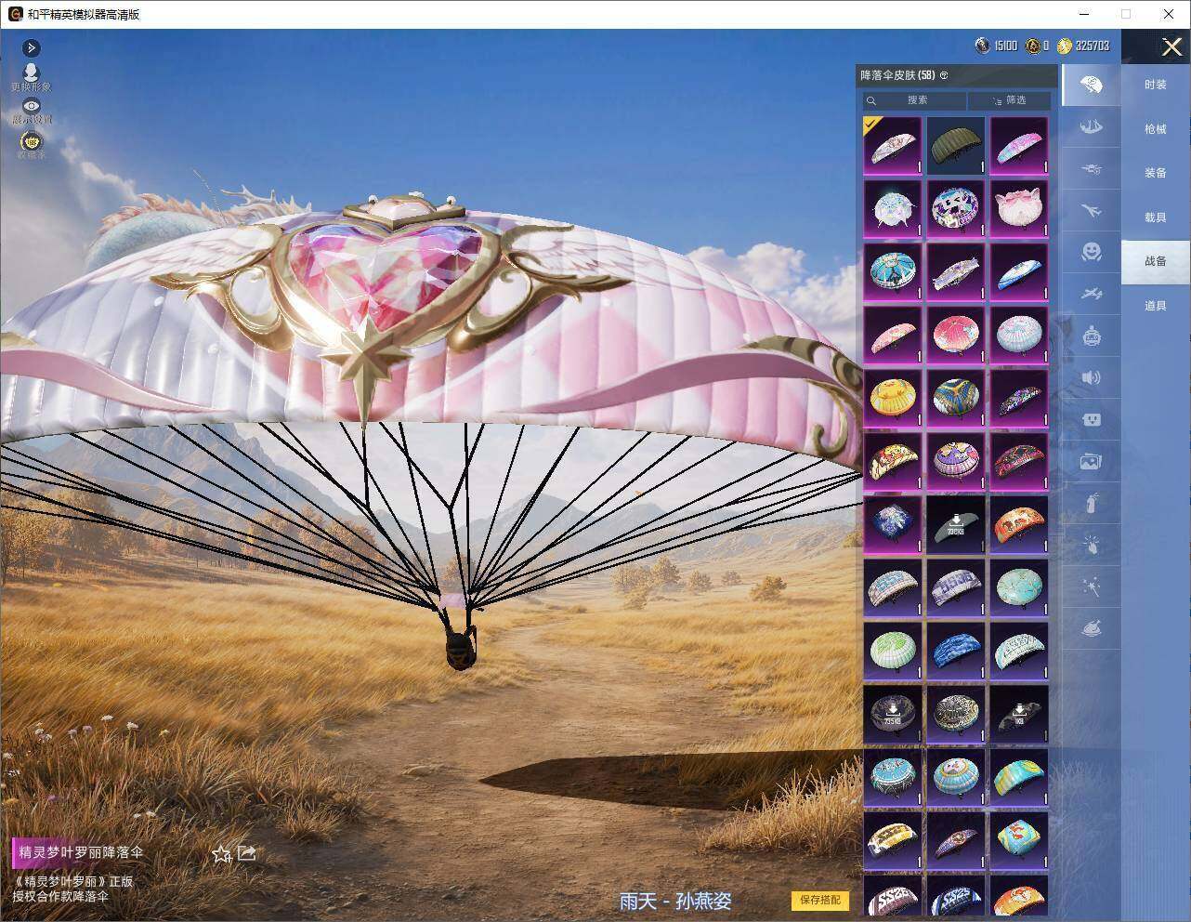The image size is (1191, 922).
Task: Open the parachute skin category icon
Action: point(1091,86)
